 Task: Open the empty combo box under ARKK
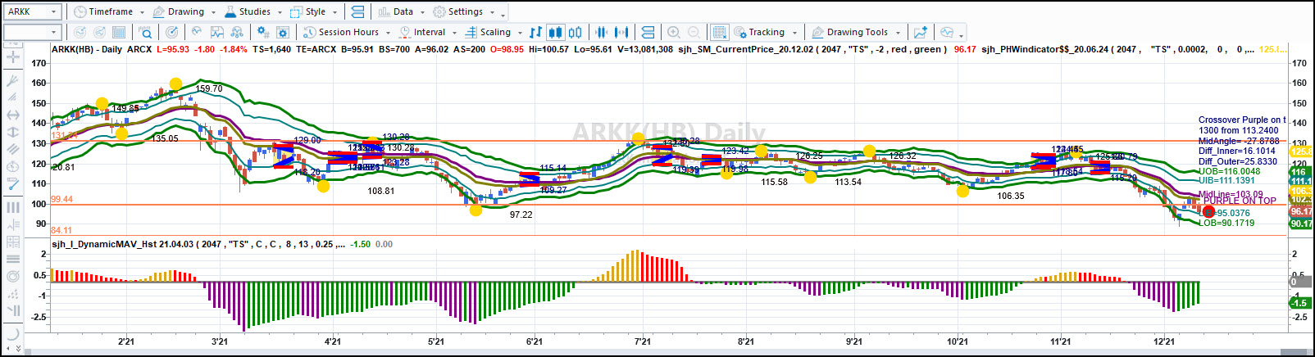coord(32,32)
